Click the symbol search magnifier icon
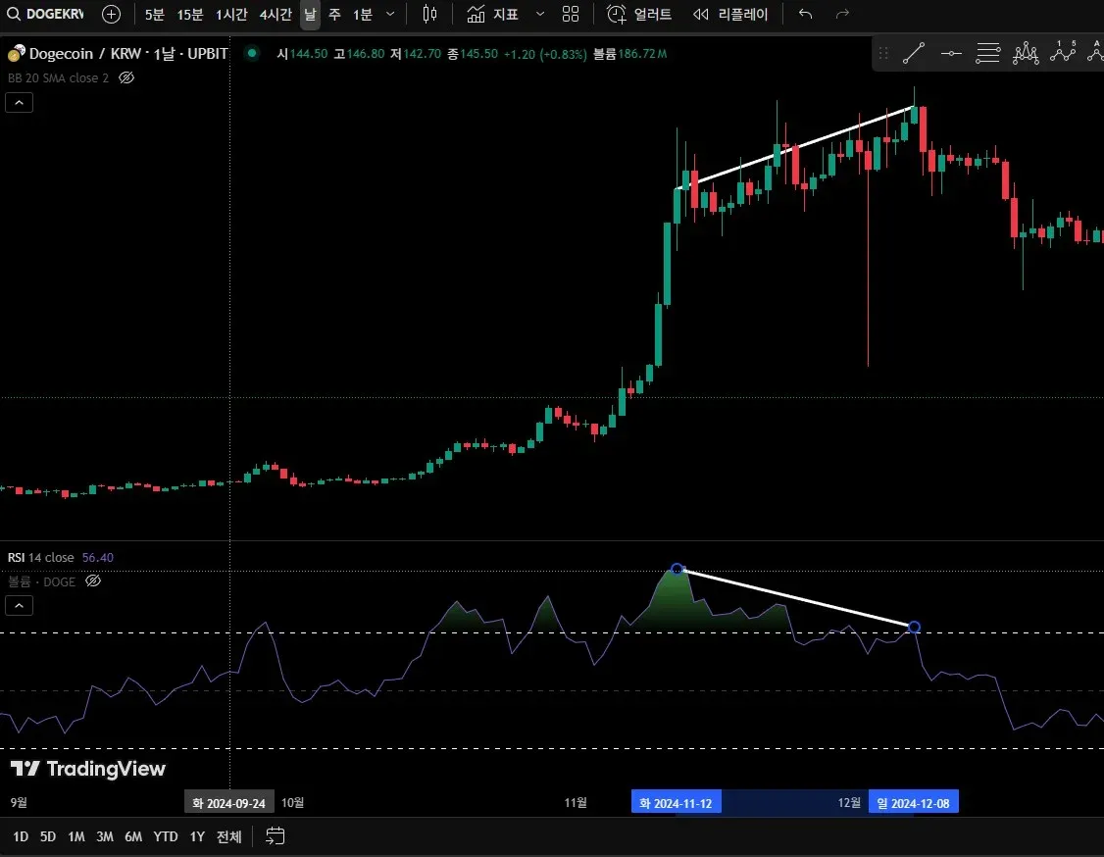 [x=14, y=14]
